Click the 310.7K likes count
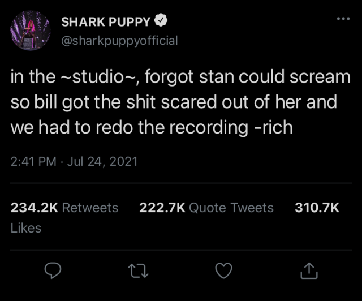The width and height of the screenshot is (362, 301). point(317,208)
